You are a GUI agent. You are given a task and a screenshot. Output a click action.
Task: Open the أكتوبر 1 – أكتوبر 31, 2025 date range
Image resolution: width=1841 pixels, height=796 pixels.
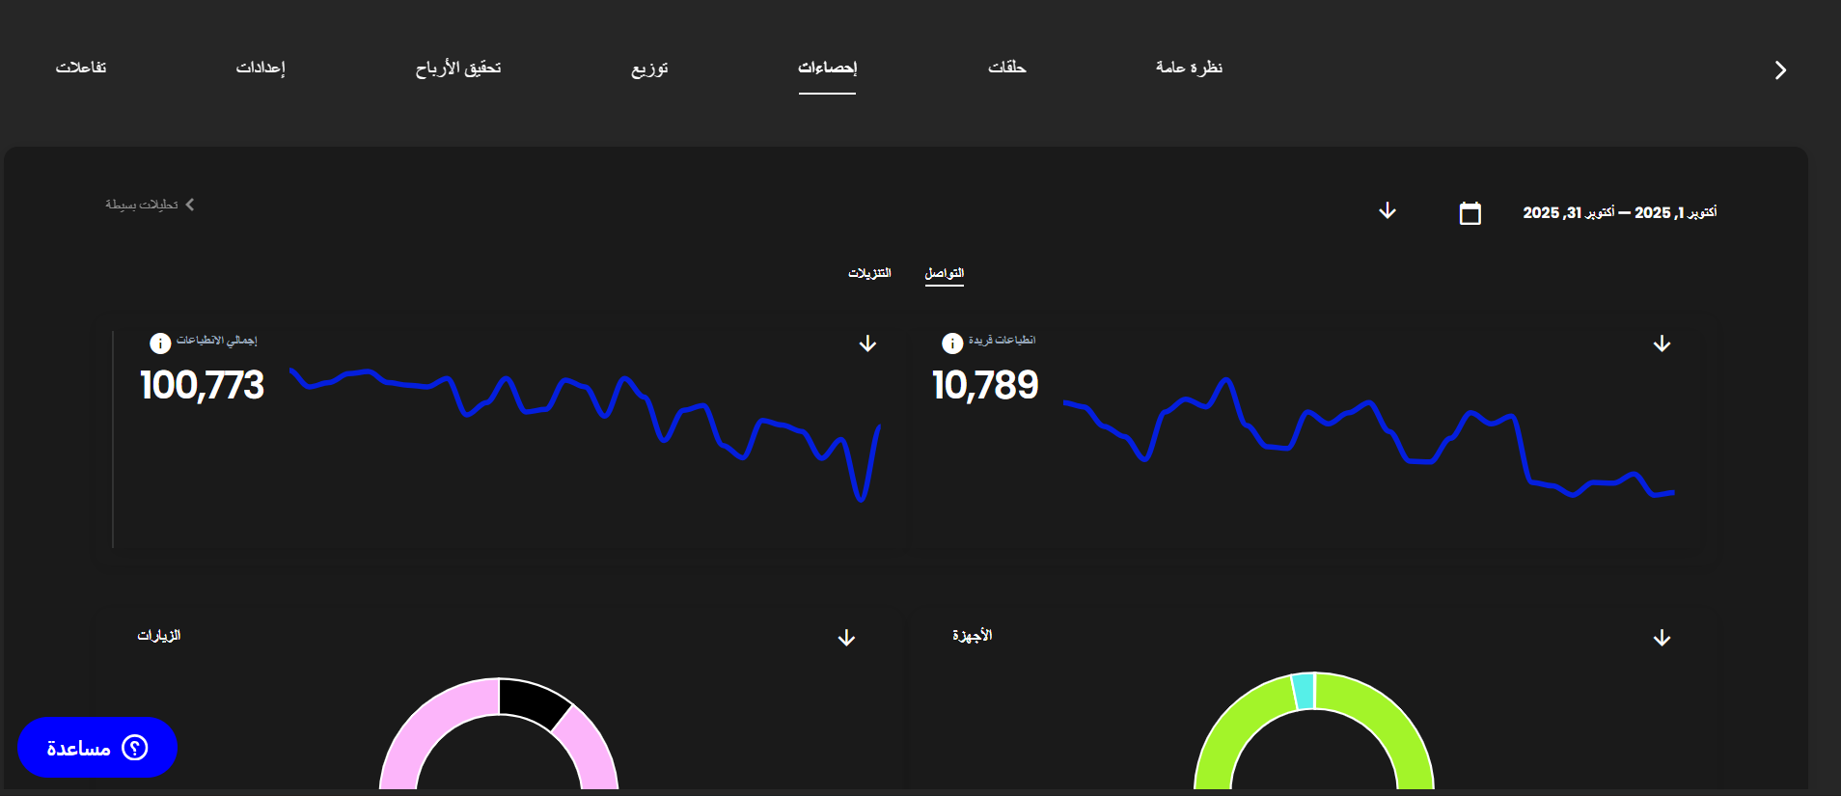(x=1619, y=212)
